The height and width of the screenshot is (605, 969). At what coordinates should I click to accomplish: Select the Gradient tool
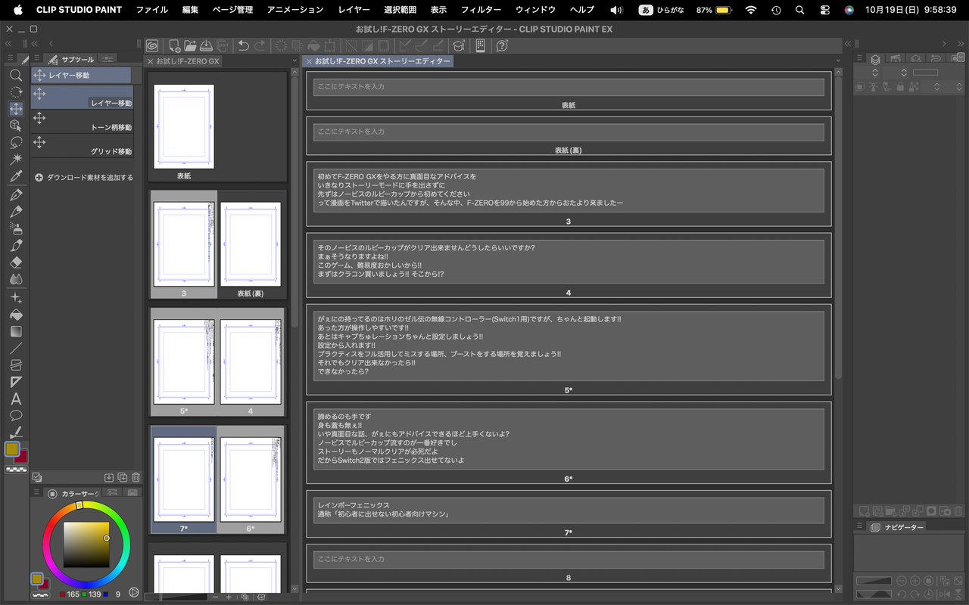tap(16, 331)
